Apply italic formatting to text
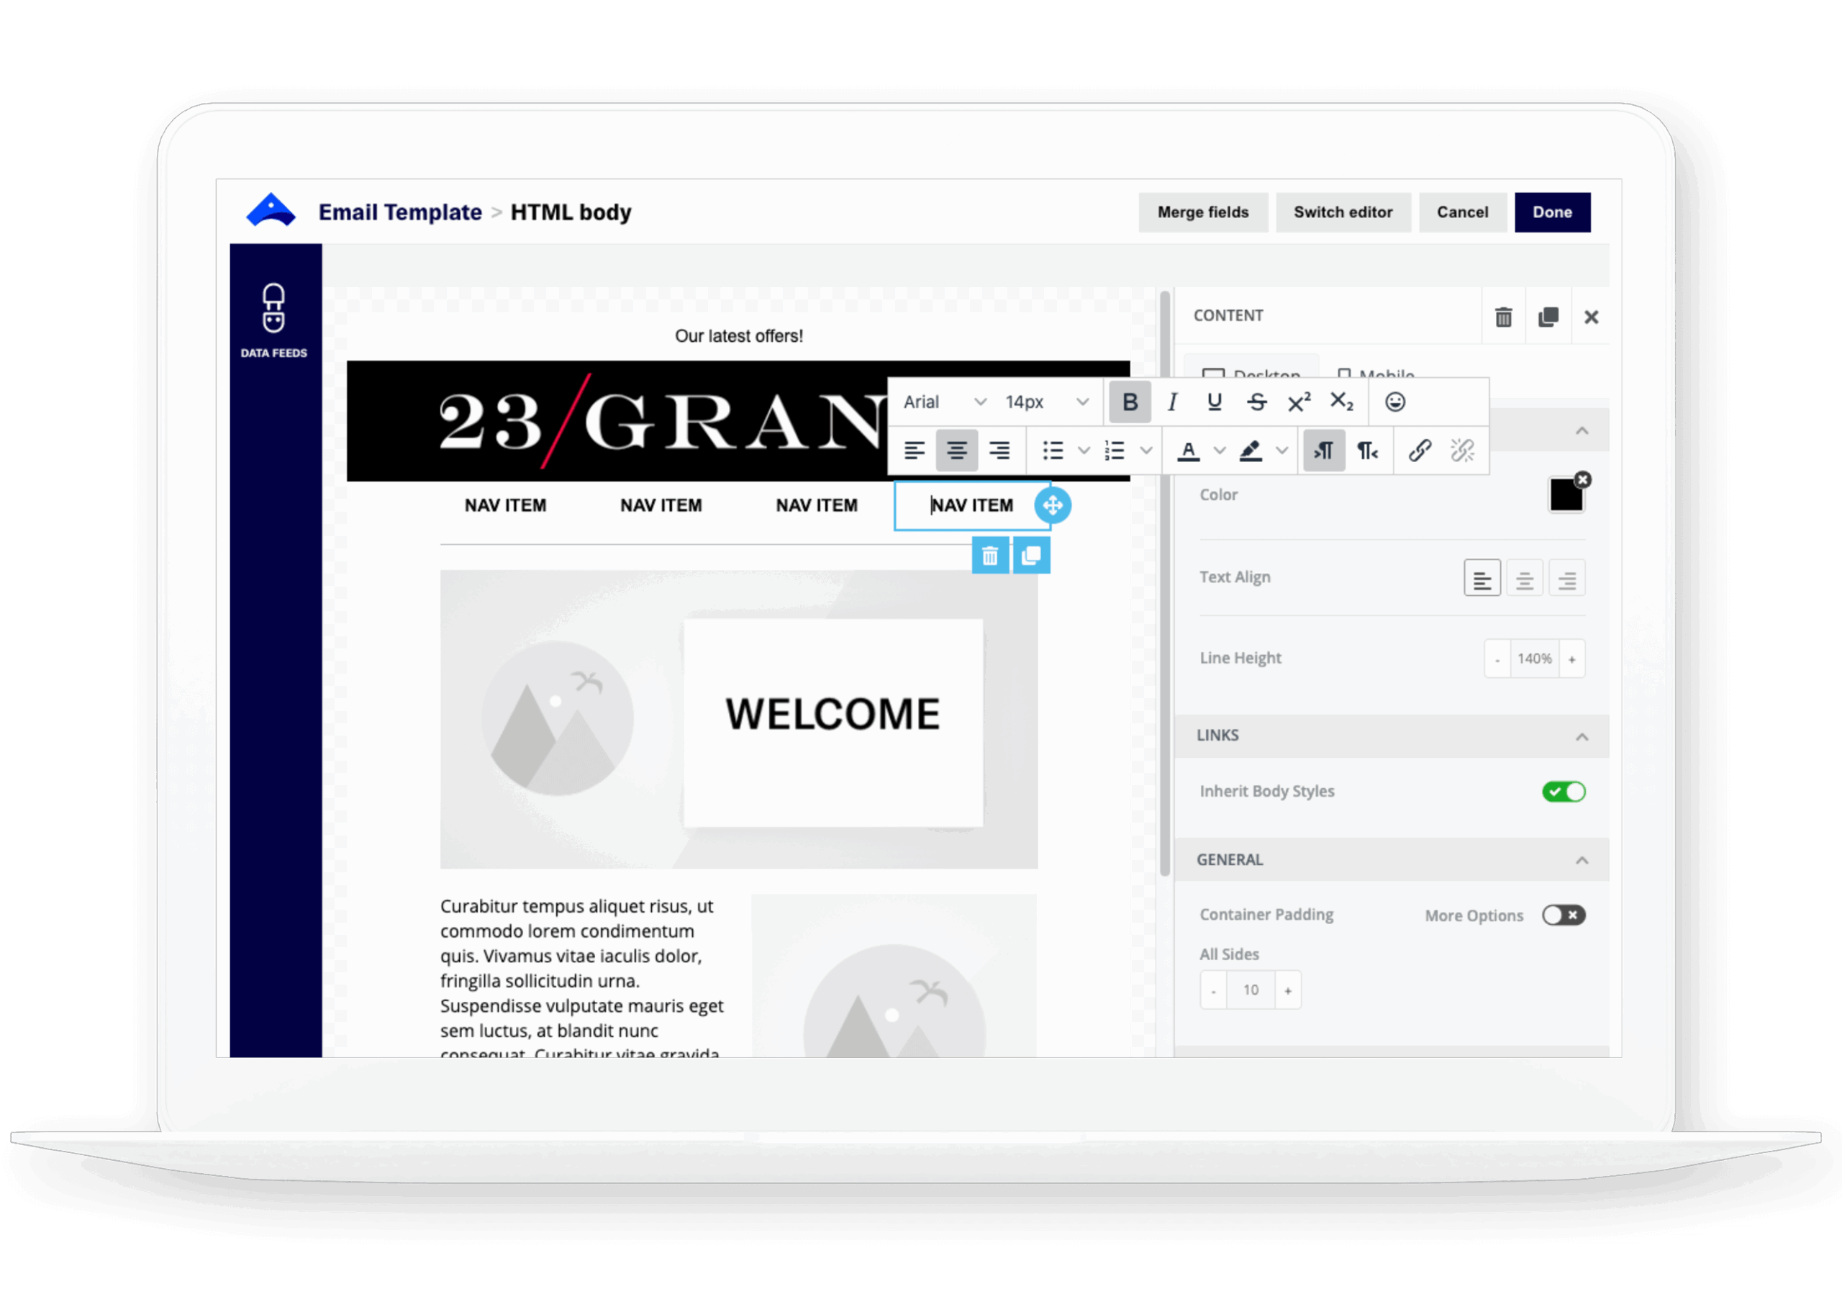 click(1172, 402)
